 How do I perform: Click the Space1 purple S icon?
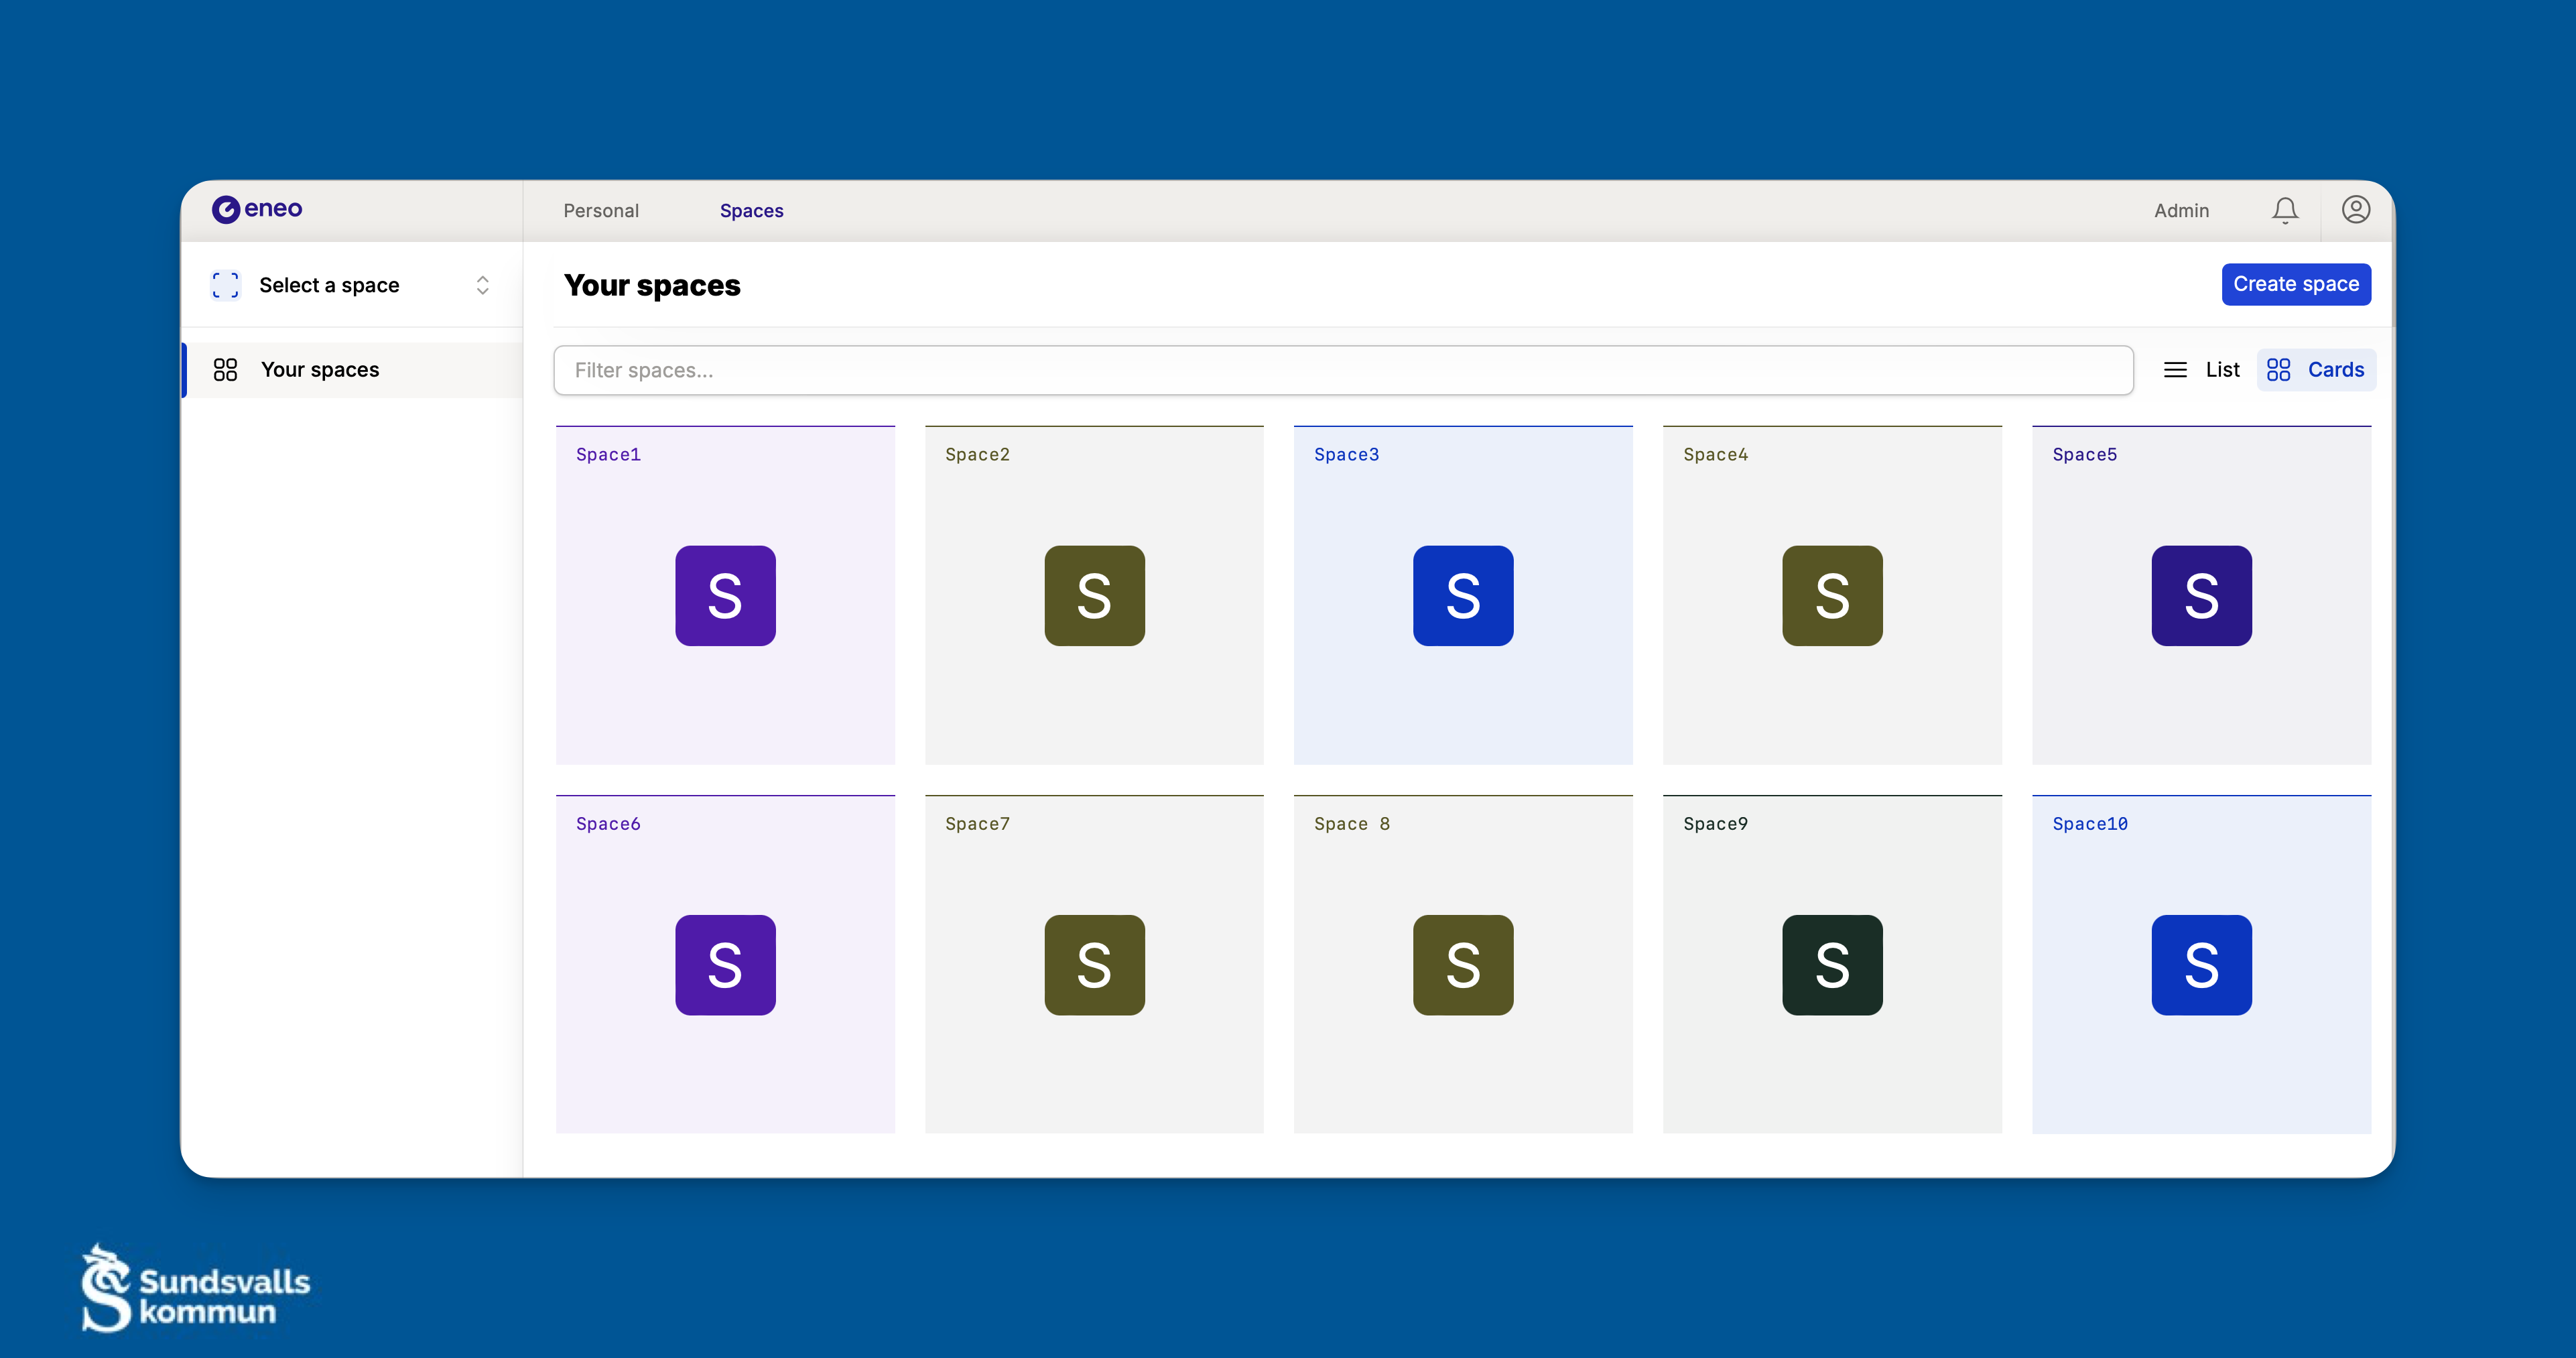tap(725, 595)
